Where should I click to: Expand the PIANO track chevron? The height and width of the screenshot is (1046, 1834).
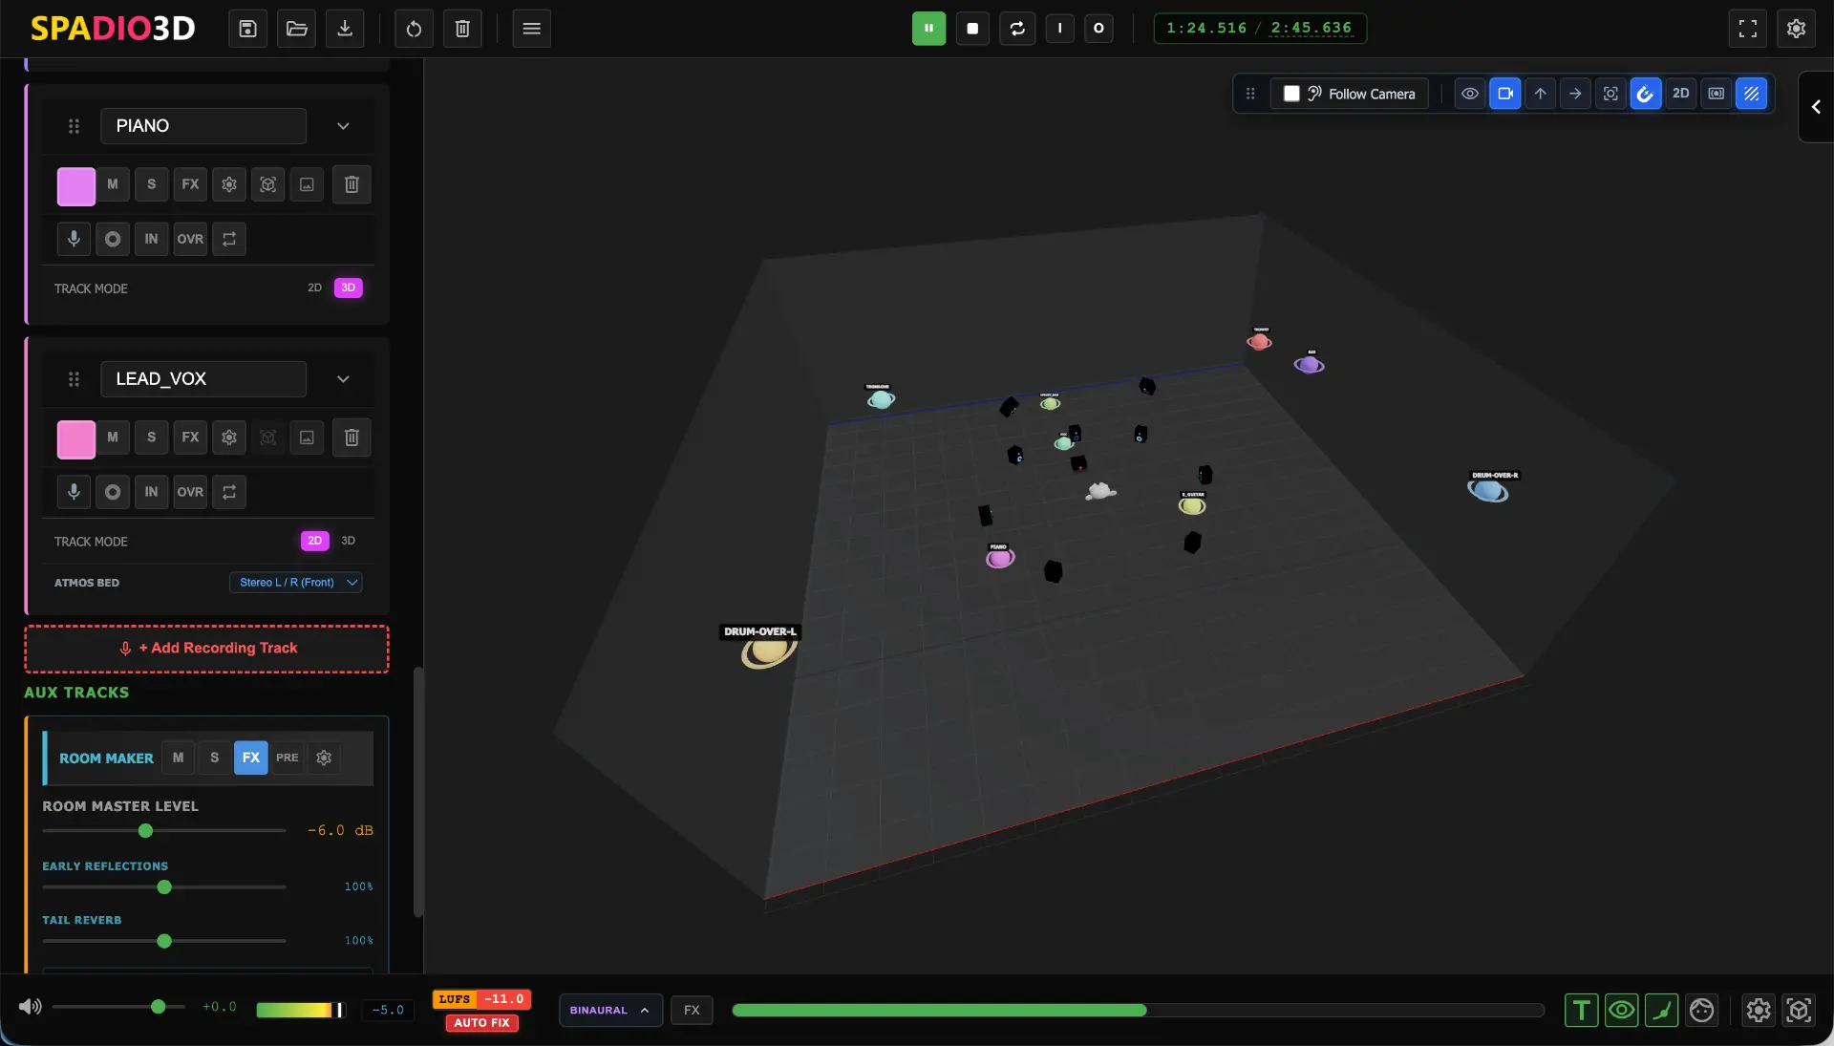click(343, 126)
